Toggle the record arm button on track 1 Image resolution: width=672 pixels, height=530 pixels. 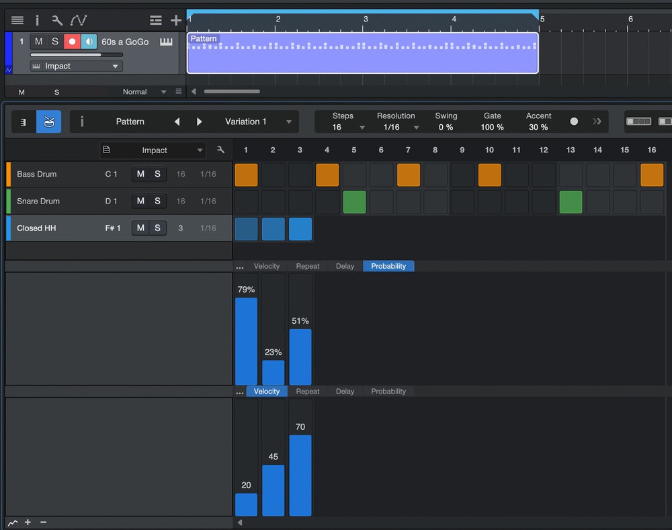click(x=72, y=42)
